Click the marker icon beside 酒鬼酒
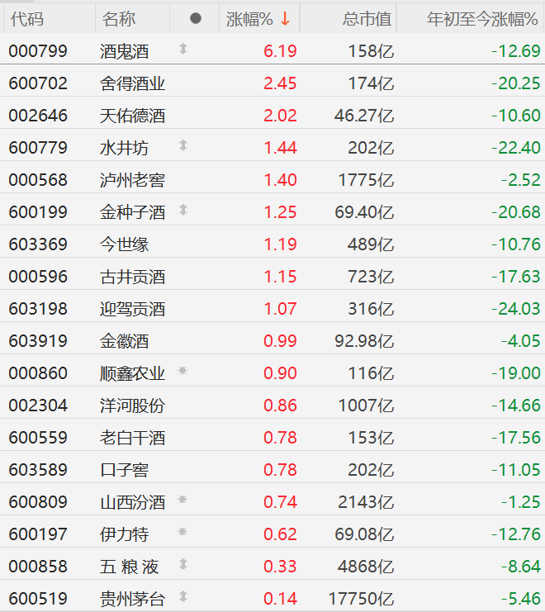The image size is (545, 612). point(183,50)
